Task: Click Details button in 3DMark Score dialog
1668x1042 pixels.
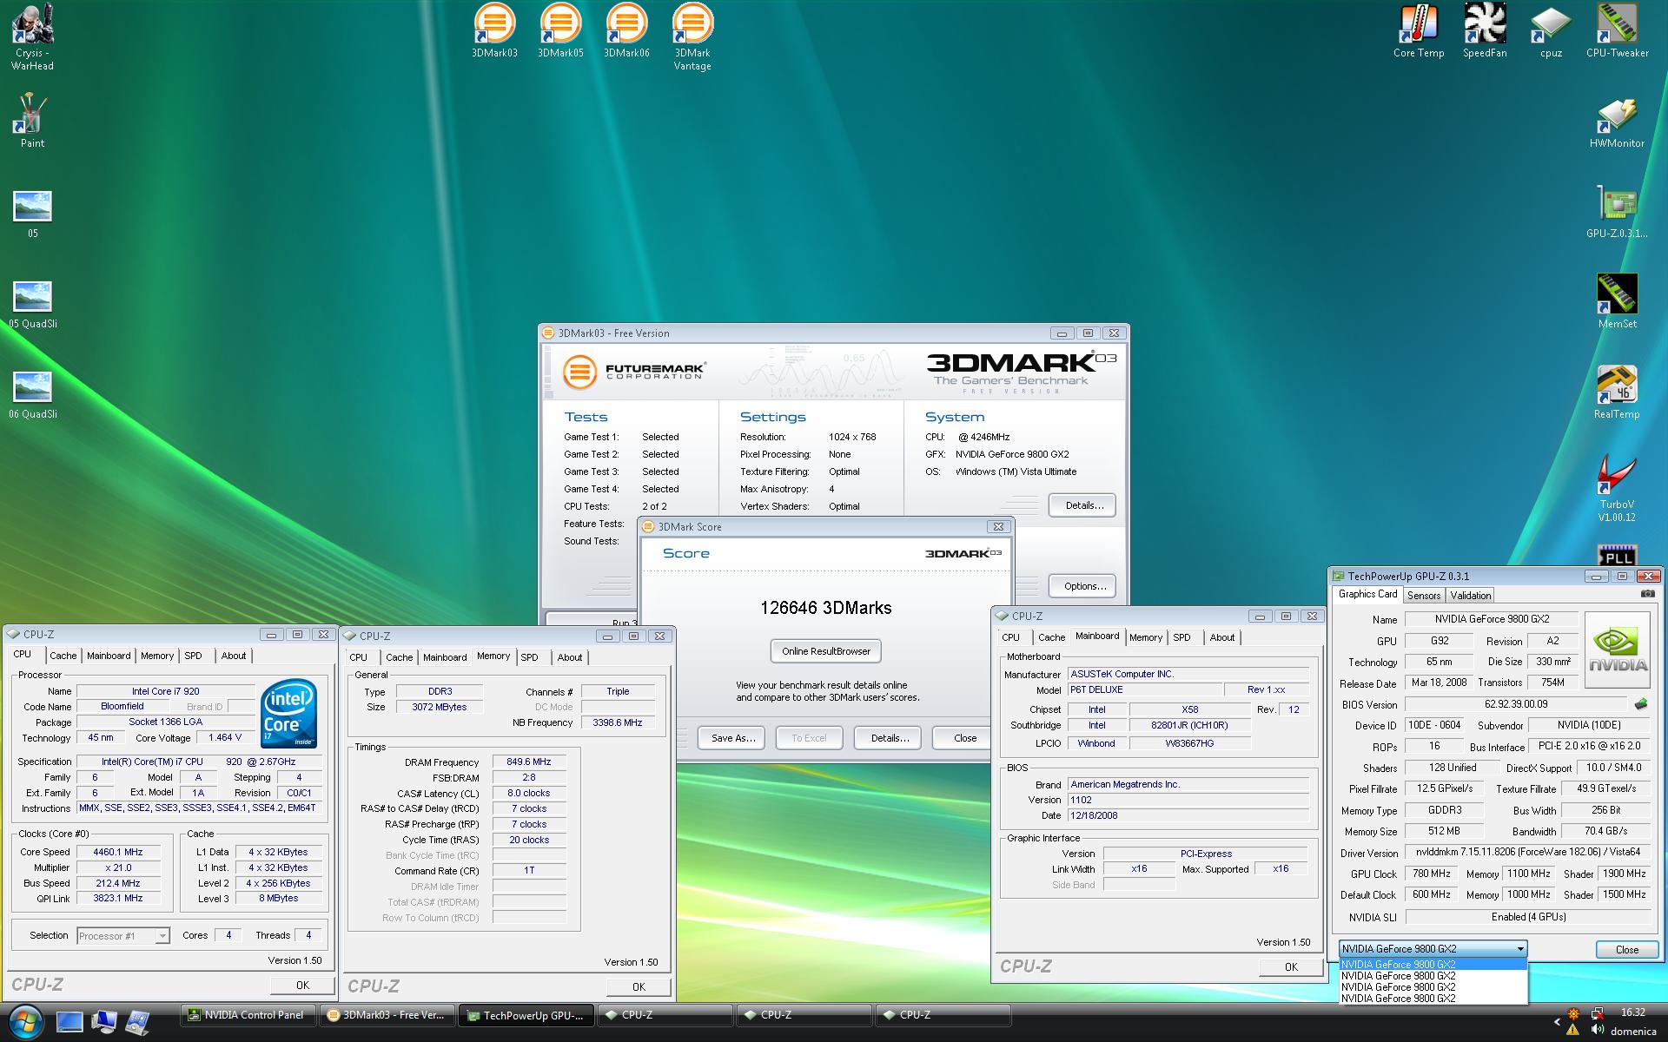Action: pyautogui.click(x=890, y=738)
